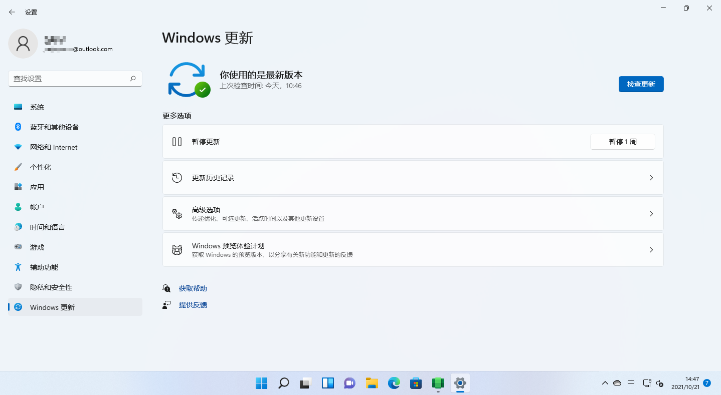721x395 pixels.
Task: Open the user account profile picture
Action: pos(23,44)
